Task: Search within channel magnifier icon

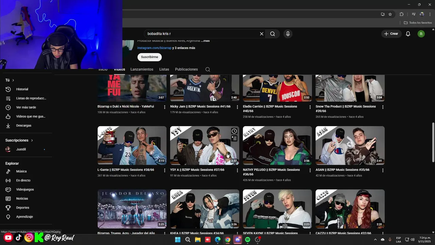Action: pos(208,69)
